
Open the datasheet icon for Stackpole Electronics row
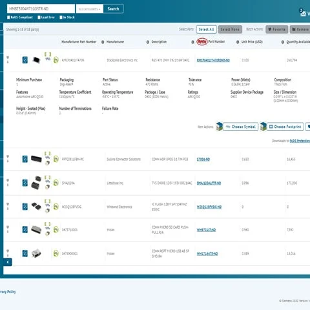[x=25, y=60]
